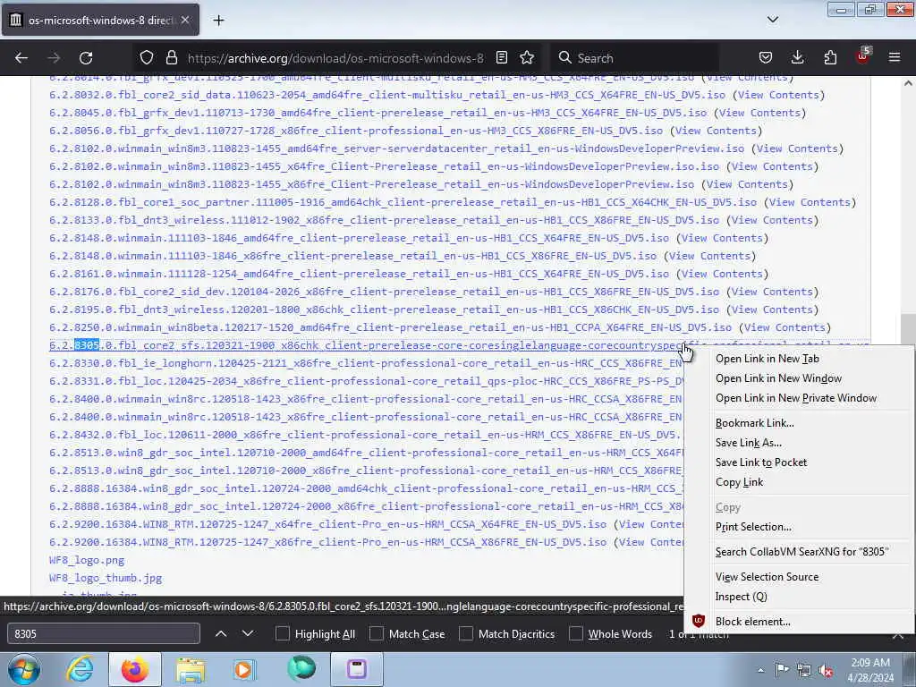The width and height of the screenshot is (916, 687).
Task: Open Windows Explorer from the taskbar
Action: pyautogui.click(x=190, y=669)
